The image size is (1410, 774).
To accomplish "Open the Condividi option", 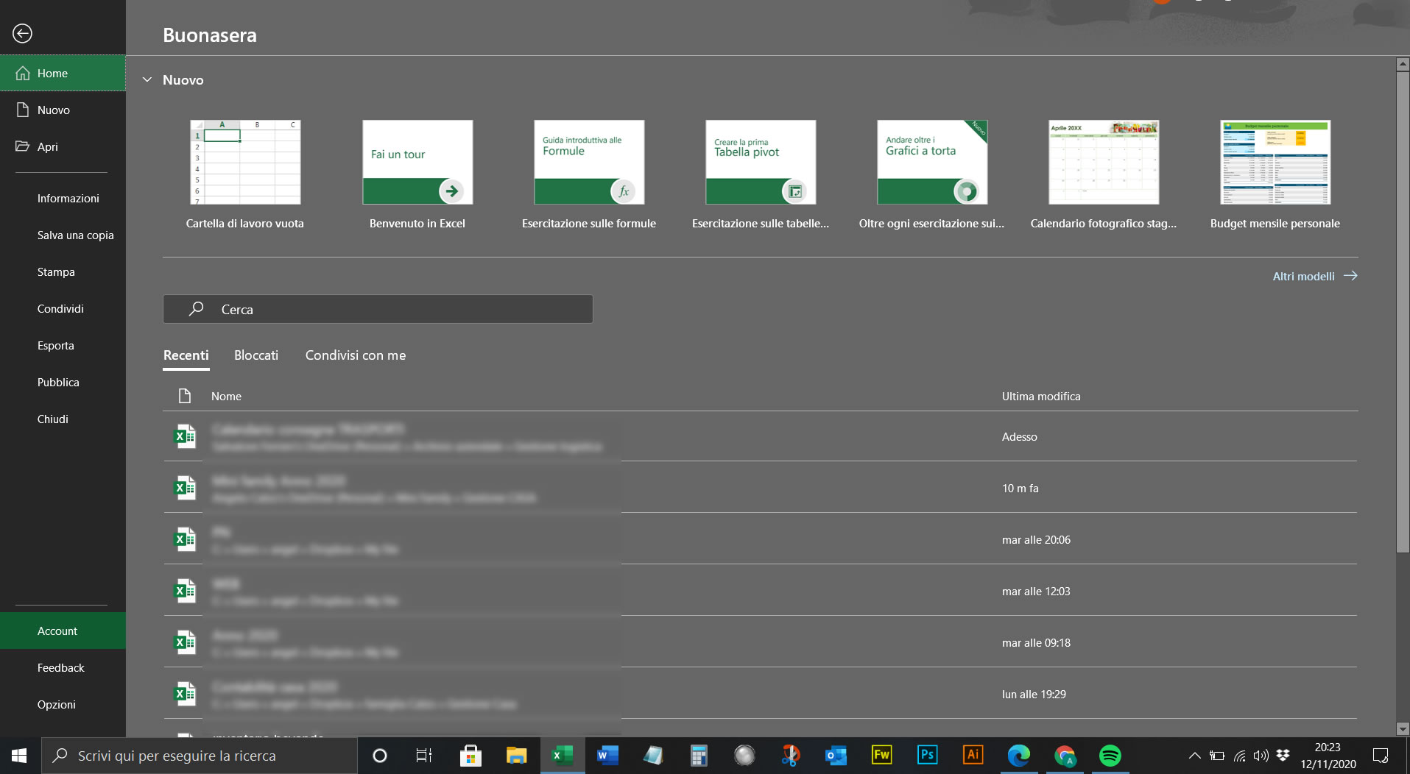I will click(63, 308).
